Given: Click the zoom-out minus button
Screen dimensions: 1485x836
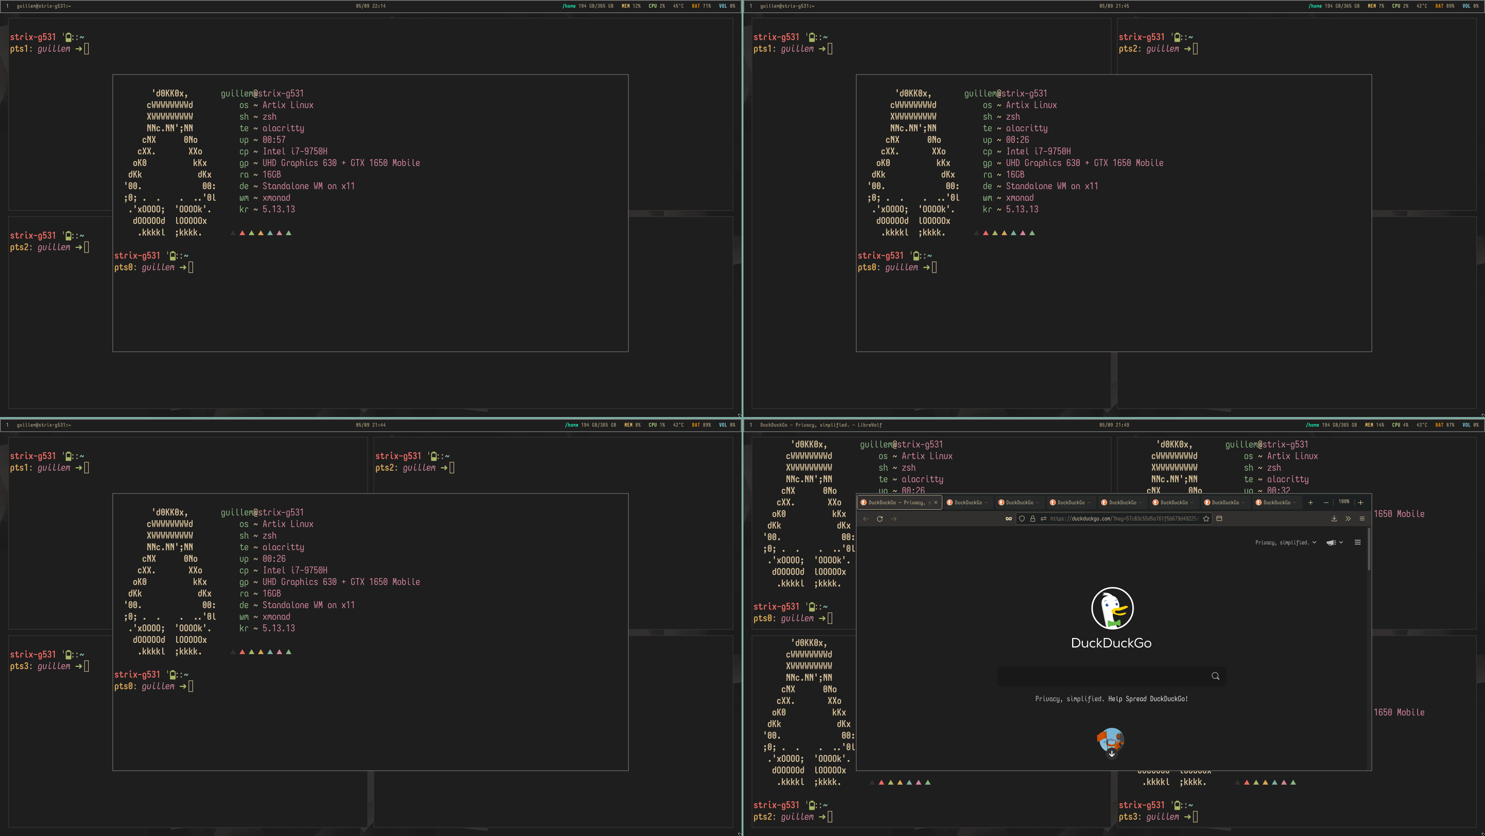Looking at the screenshot, I should tap(1326, 503).
